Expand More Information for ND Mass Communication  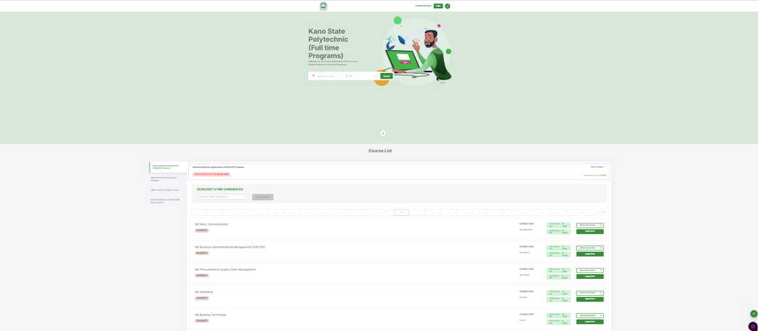(589, 225)
